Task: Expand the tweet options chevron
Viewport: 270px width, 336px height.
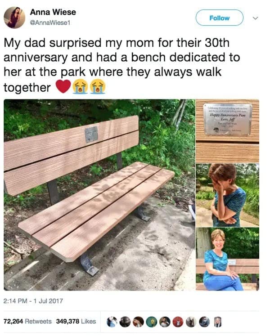Action: click(255, 18)
